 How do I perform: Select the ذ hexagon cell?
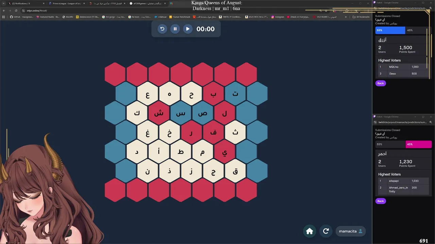pos(170,171)
